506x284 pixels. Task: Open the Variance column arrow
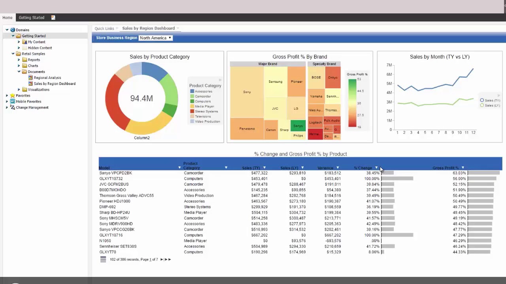pyautogui.click(x=338, y=168)
